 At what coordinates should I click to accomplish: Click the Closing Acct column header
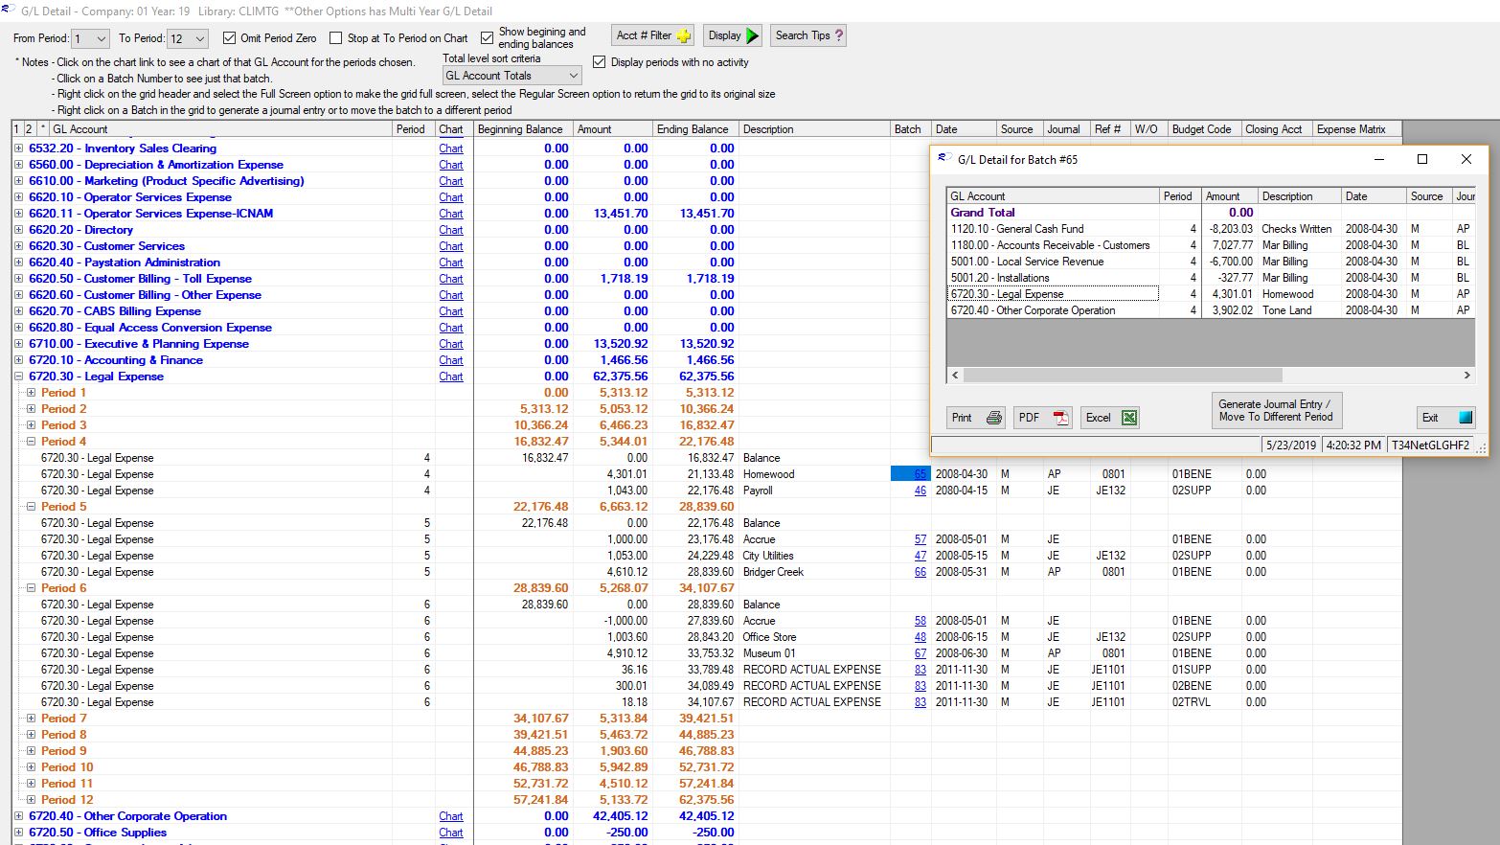[1276, 129]
